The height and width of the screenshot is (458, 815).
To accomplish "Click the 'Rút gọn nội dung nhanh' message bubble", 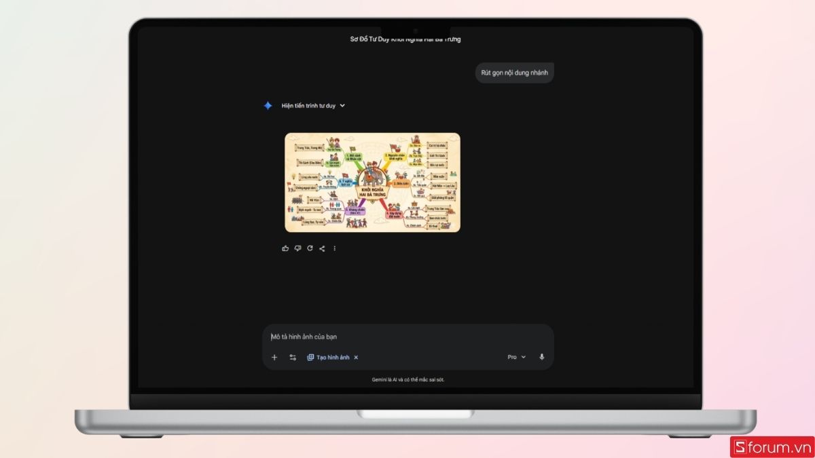I will [514, 73].
